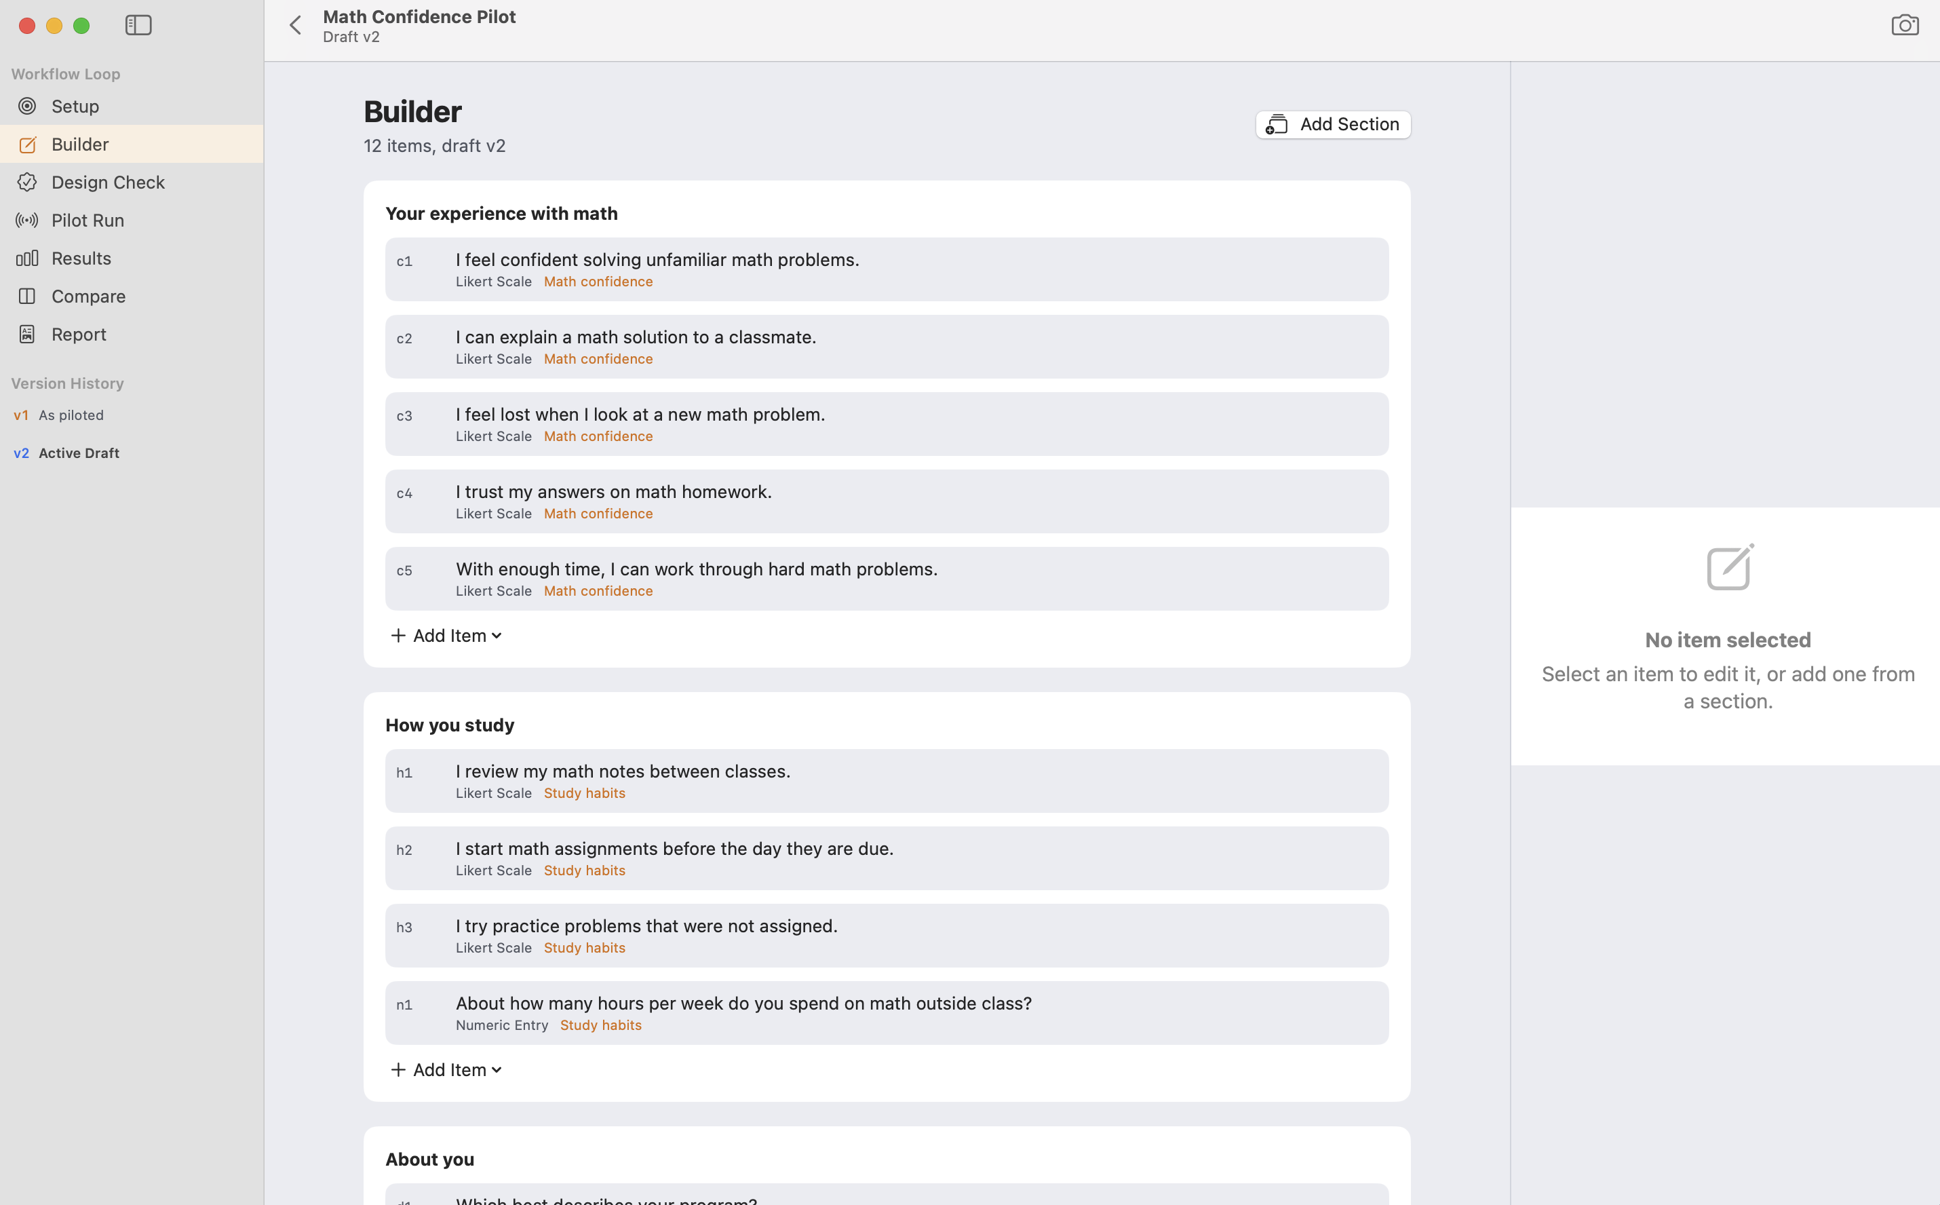Image resolution: width=1940 pixels, height=1205 pixels.
Task: Select item h2 start assignments before due
Action: [x=887, y=858]
